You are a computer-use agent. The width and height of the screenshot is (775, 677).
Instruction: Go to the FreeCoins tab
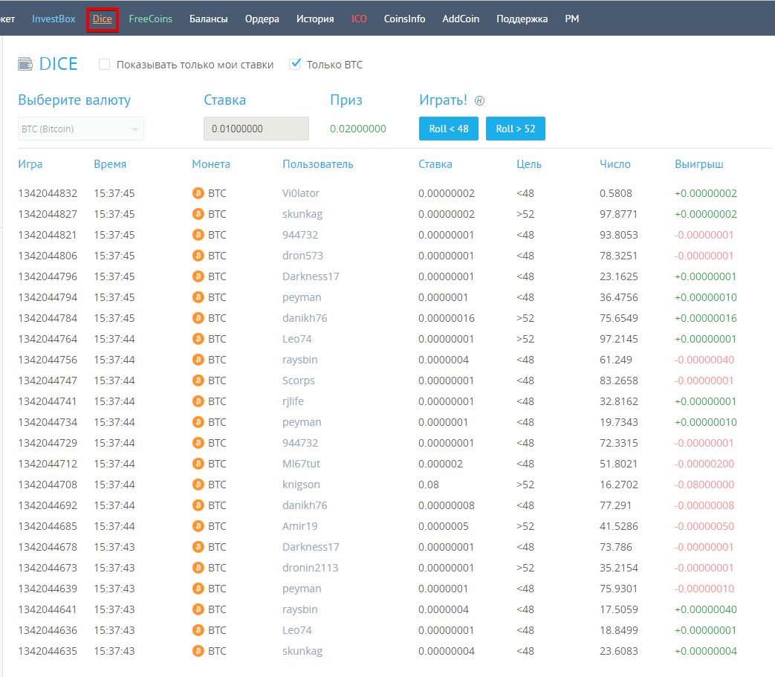(150, 19)
